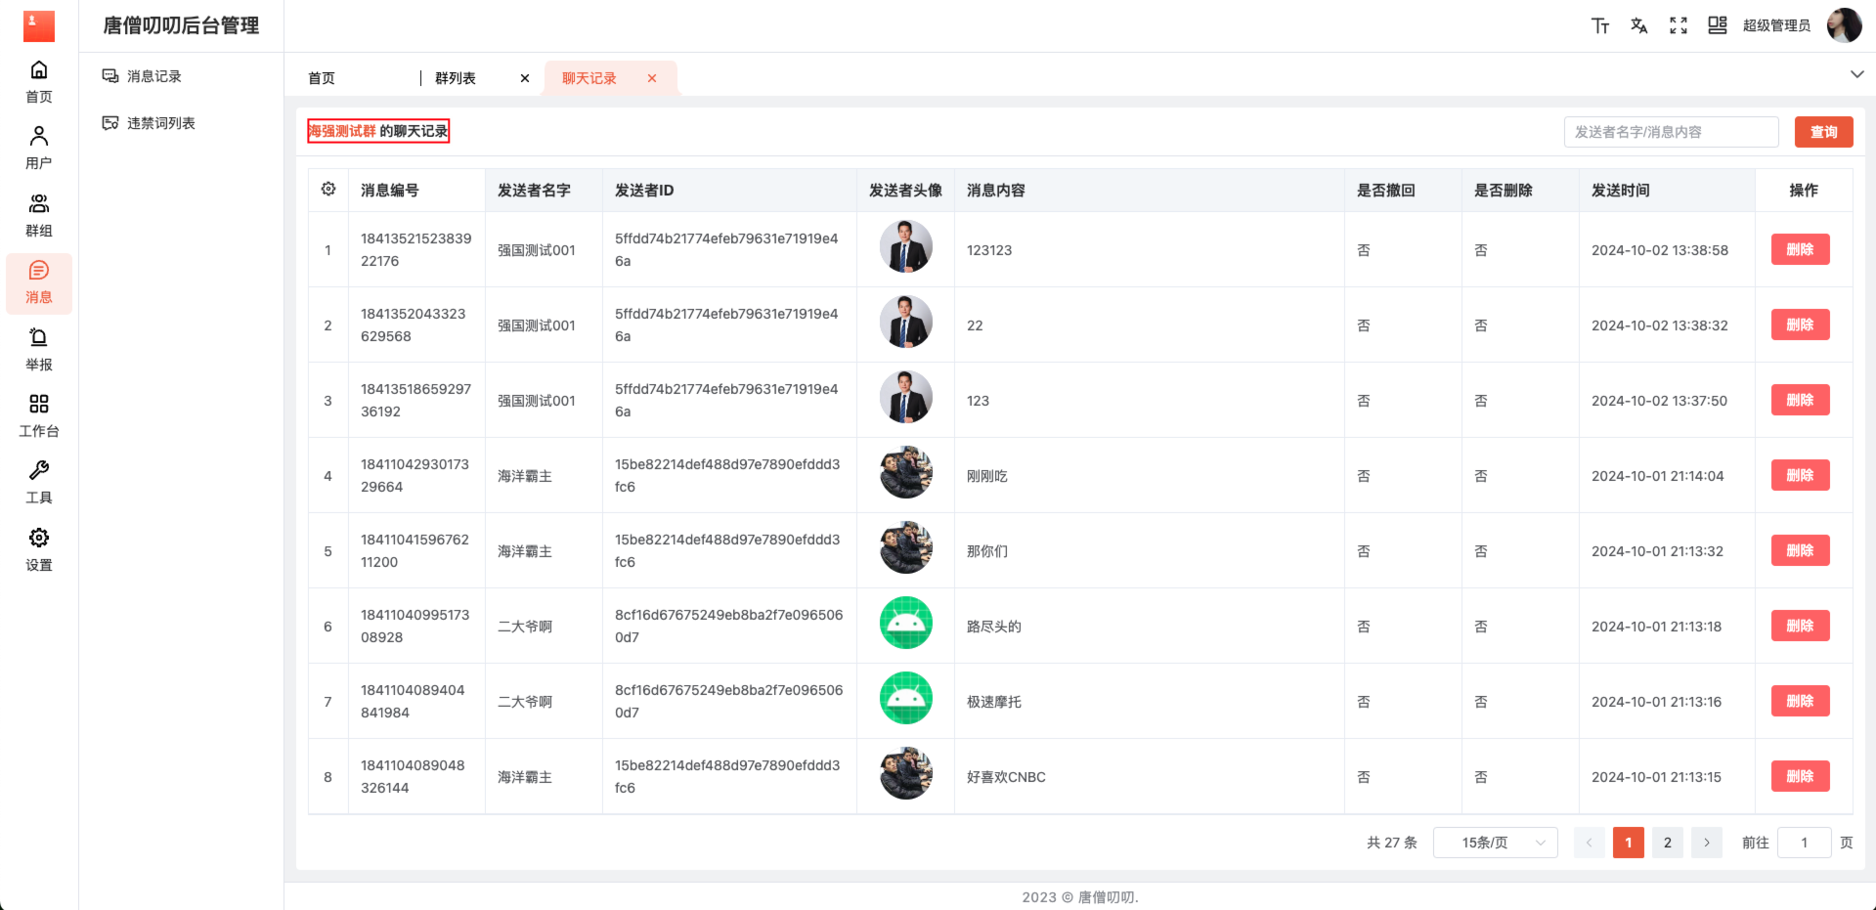Open the 设置 sidebar section
The height and width of the screenshot is (910, 1876).
click(x=39, y=548)
